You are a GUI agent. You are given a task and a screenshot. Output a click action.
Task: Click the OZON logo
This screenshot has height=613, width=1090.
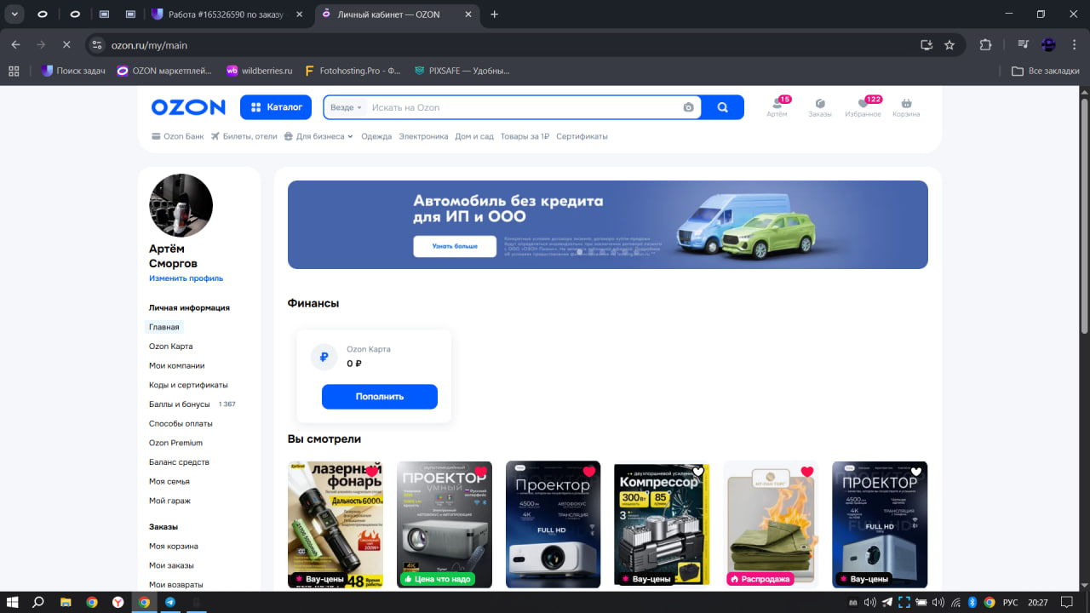coord(188,107)
